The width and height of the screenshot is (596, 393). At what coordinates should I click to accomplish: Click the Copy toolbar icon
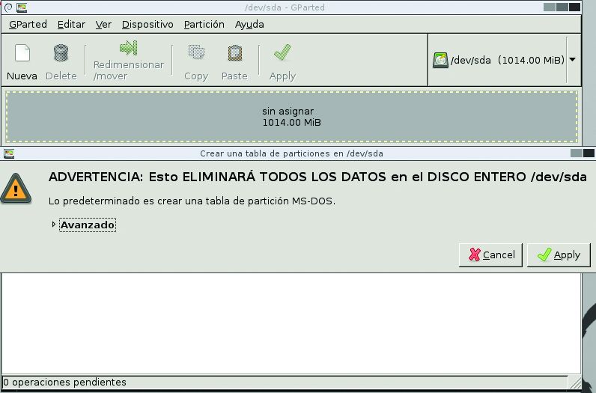196,52
